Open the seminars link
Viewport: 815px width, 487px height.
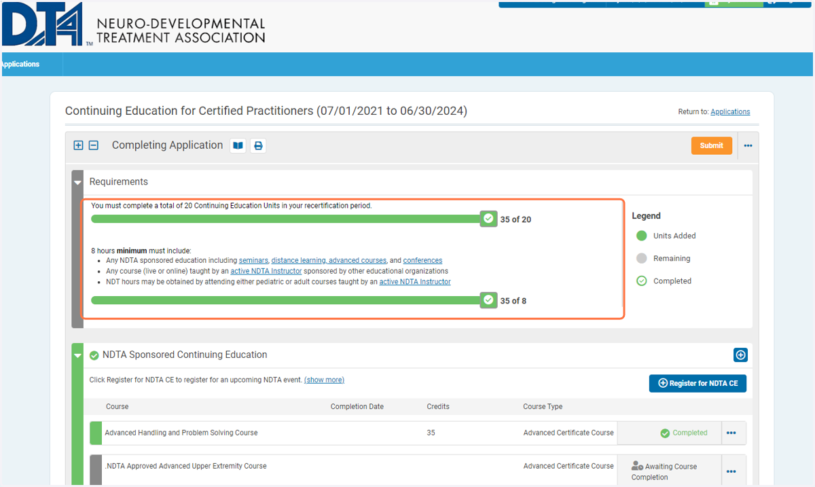tap(253, 261)
